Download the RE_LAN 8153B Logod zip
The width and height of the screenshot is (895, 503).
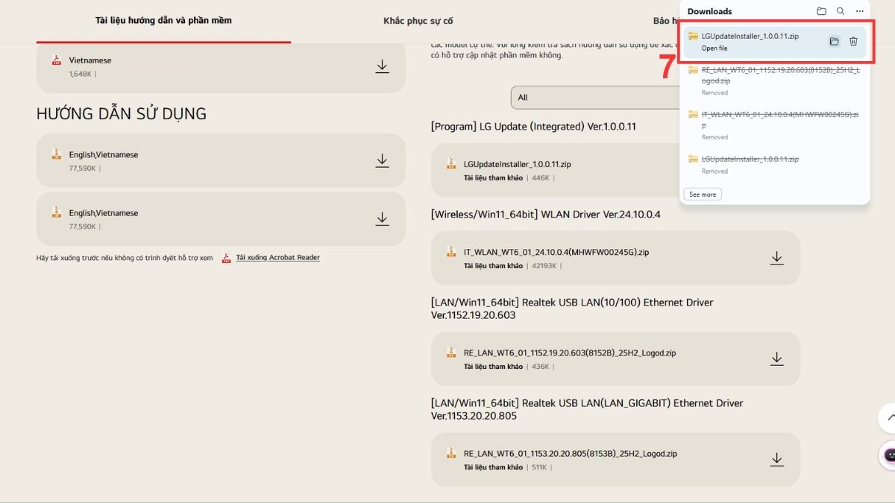click(x=776, y=459)
